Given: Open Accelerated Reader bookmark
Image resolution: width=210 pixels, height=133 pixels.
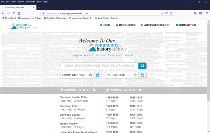Looking at the screenshot, I should [x=80, y=18].
